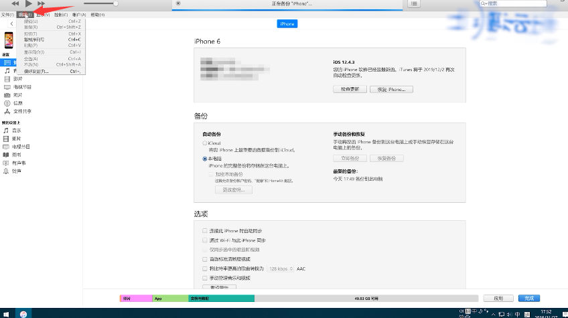Click 检查更新 check for update button
The height and width of the screenshot is (318, 568).
(350, 89)
